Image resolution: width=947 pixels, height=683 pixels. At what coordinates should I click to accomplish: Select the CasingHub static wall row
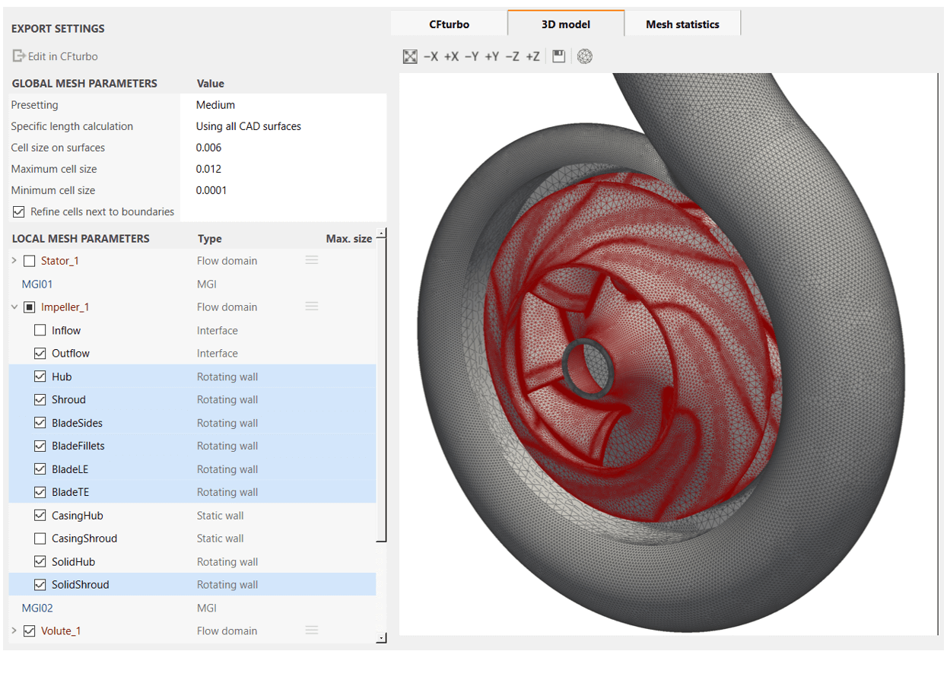(x=192, y=516)
